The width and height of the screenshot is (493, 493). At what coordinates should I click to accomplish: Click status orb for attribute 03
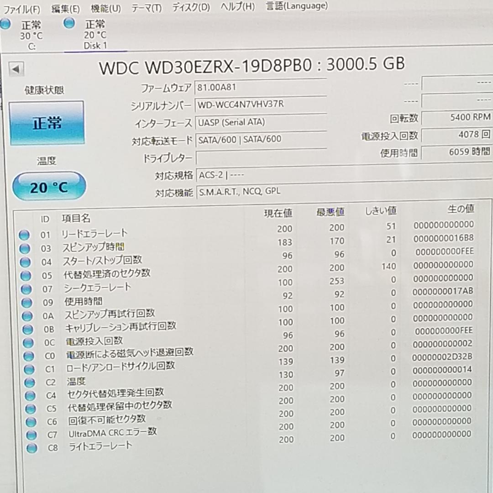tap(25, 249)
